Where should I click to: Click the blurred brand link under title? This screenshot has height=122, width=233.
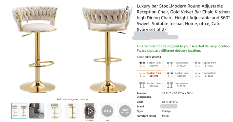pyautogui.click(x=155, y=37)
